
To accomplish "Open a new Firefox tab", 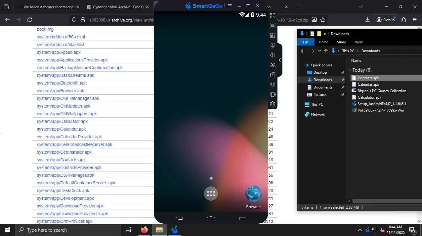I will tap(298, 7).
